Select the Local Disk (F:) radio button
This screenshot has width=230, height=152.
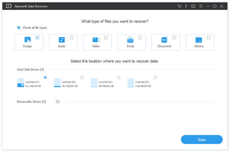(x=155, y=77)
